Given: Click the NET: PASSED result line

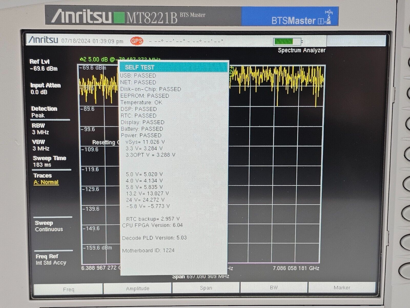Looking at the screenshot, I should click(x=138, y=82).
